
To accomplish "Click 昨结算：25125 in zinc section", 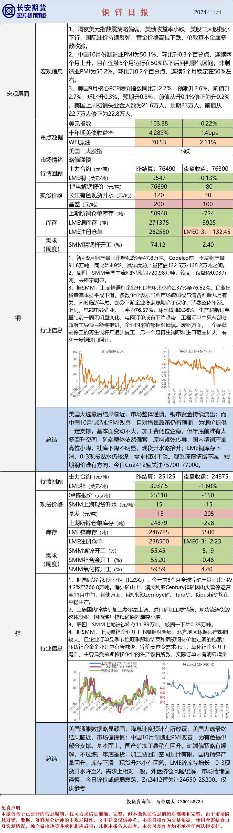I will pyautogui.click(x=159, y=477).
